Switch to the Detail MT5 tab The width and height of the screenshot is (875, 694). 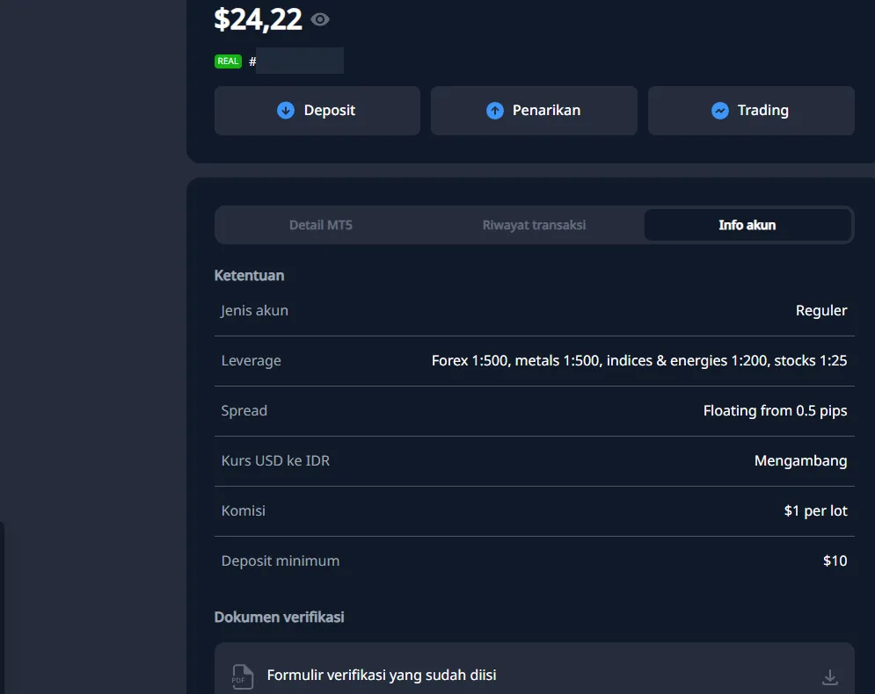[x=321, y=225]
